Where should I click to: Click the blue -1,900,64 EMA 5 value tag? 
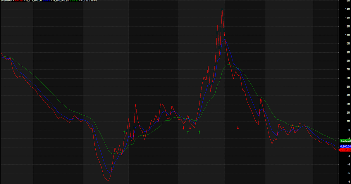[345, 146]
